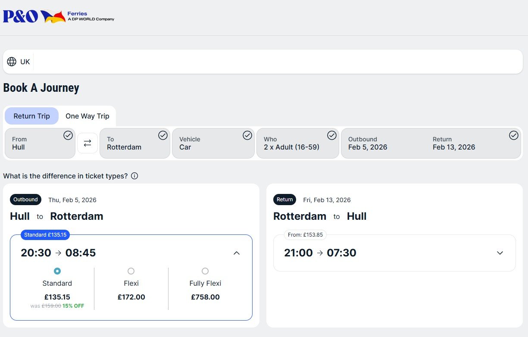Click the Standard £135.15 price badge
Screen dimensions: 528x337
45,234
